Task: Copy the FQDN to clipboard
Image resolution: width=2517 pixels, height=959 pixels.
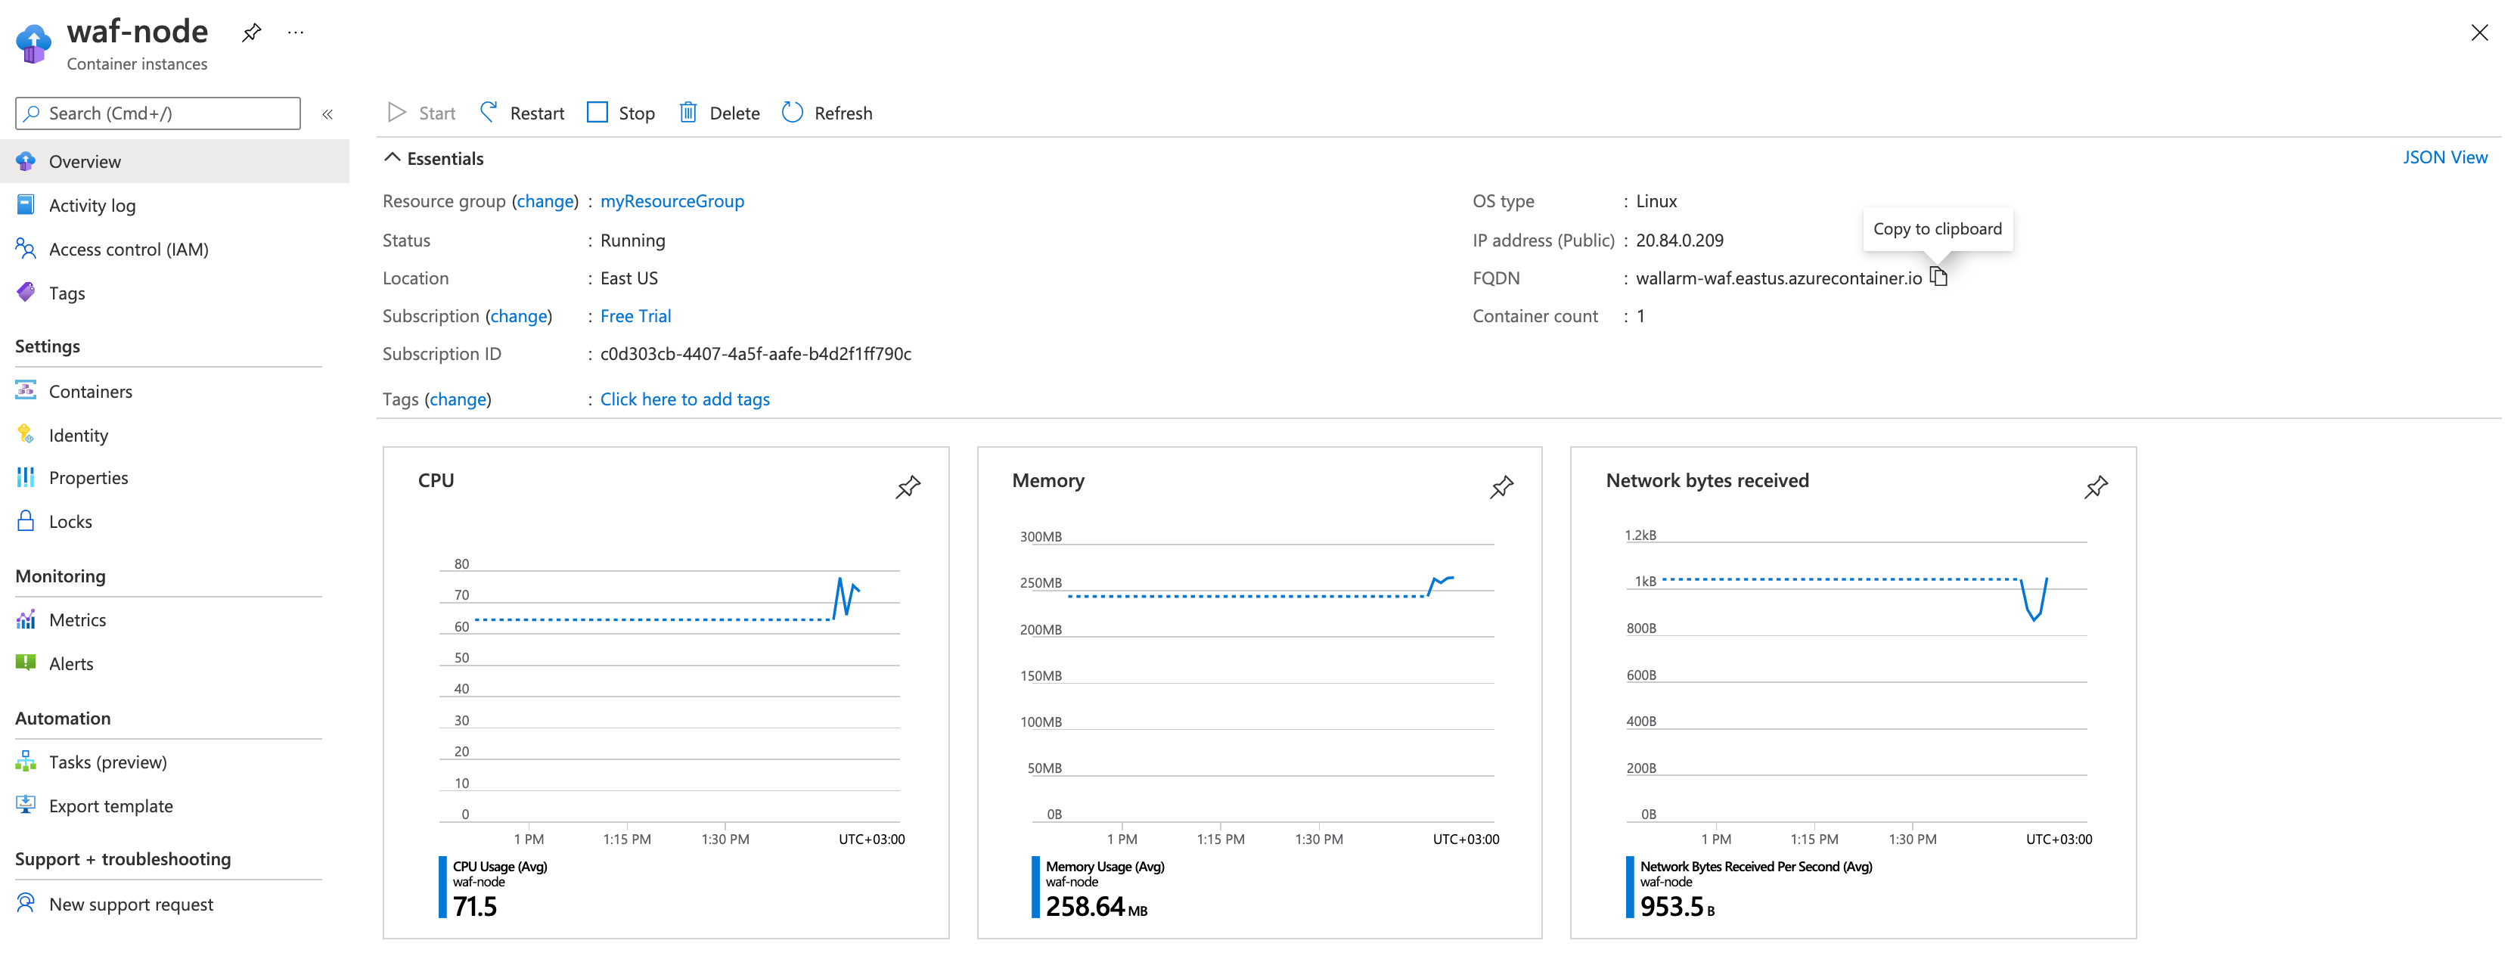Action: 1938,277
